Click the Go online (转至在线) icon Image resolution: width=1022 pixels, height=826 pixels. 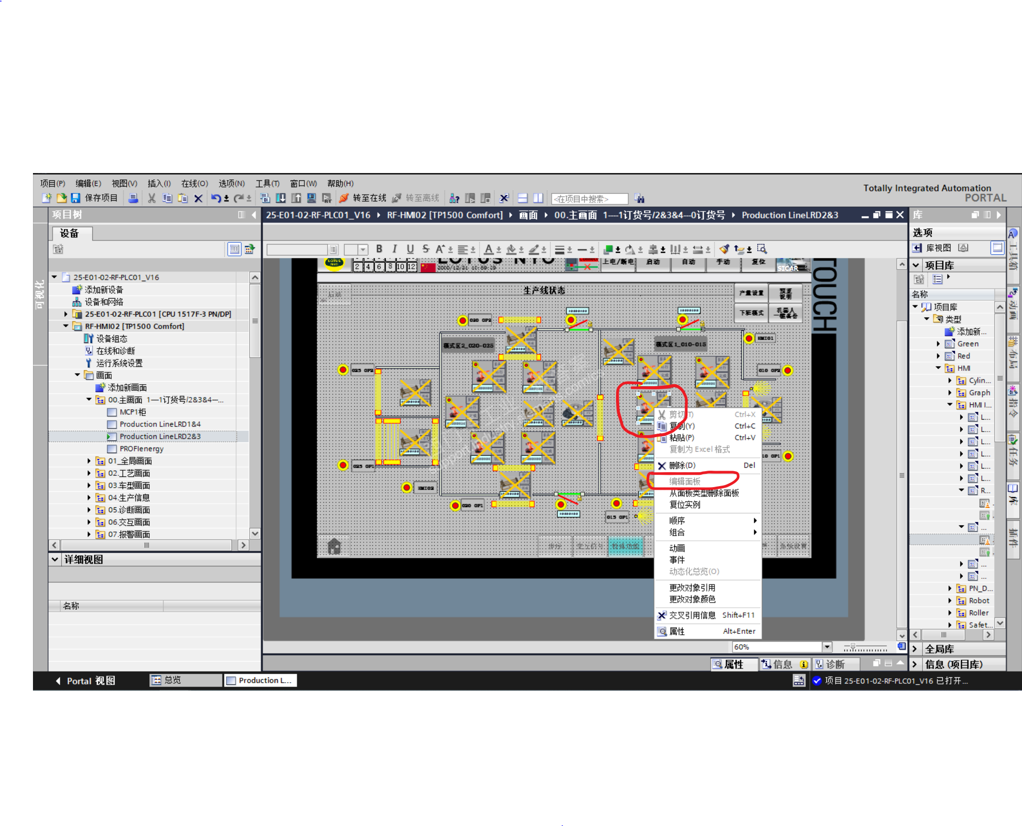click(344, 198)
